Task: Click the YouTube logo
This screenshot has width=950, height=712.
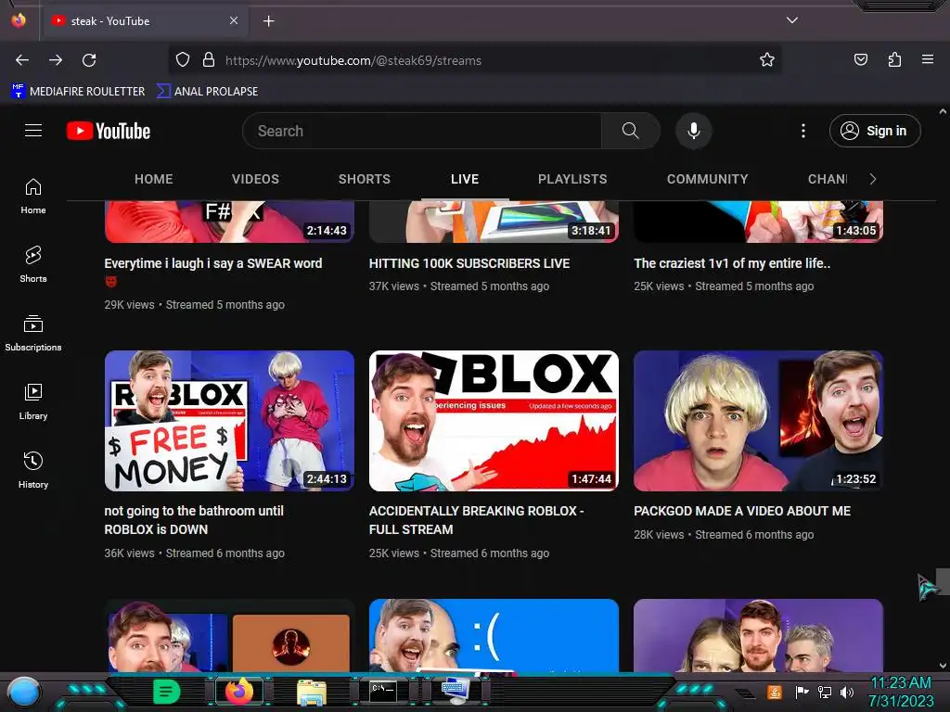Action: (x=109, y=131)
